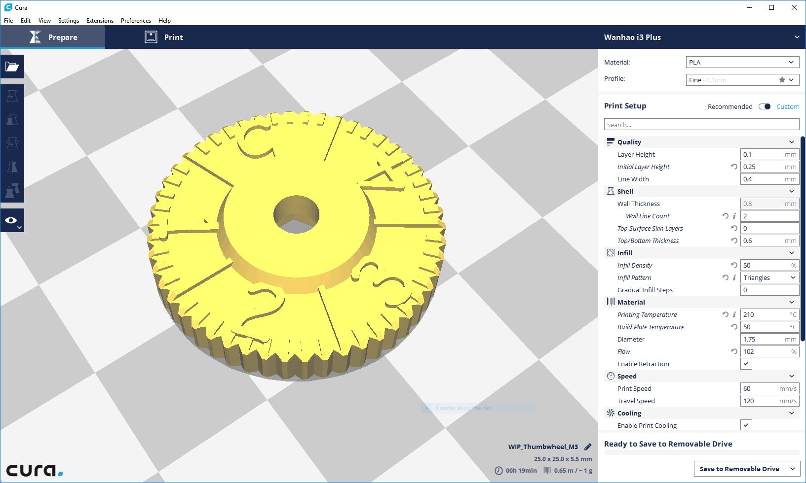806x483 pixels.
Task: Click the Layer Height value field
Action: tap(769, 154)
